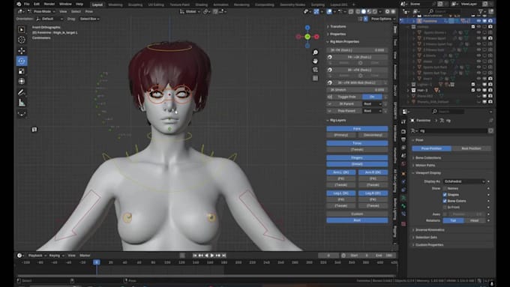
Task: Enable the Names checkbox under Show
Action: click(x=445, y=189)
